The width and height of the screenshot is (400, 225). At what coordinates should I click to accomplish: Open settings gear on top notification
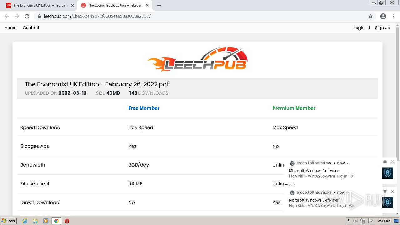[385, 162]
